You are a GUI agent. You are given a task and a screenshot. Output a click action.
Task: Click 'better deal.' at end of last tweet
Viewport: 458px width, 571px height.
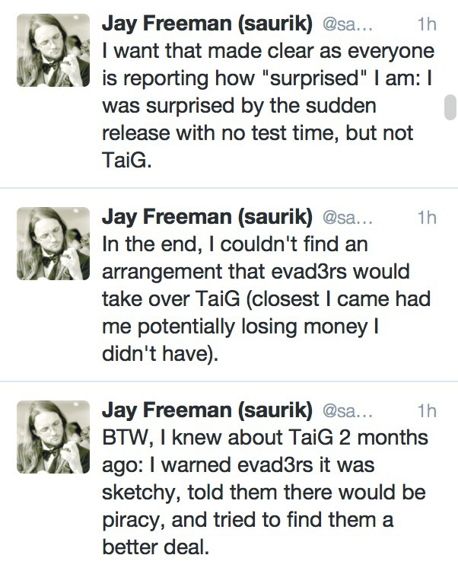[x=156, y=547]
